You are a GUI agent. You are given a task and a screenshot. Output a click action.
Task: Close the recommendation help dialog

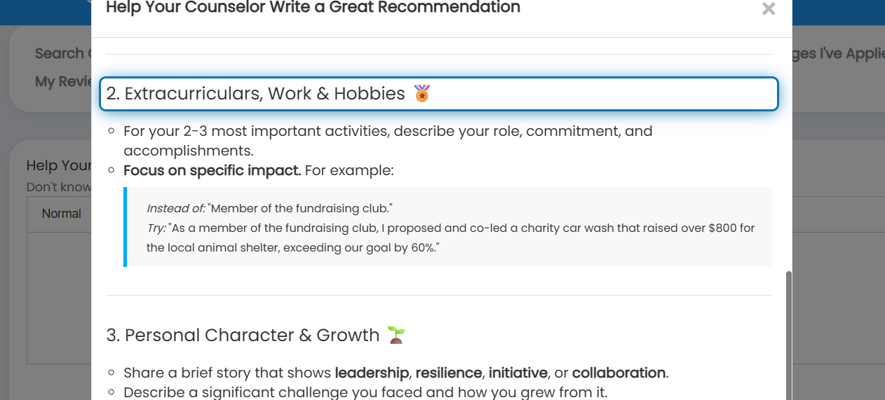coord(769,9)
